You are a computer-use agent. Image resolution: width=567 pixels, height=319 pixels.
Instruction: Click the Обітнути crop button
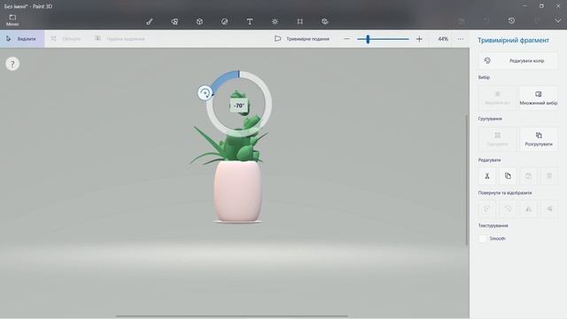pos(66,39)
